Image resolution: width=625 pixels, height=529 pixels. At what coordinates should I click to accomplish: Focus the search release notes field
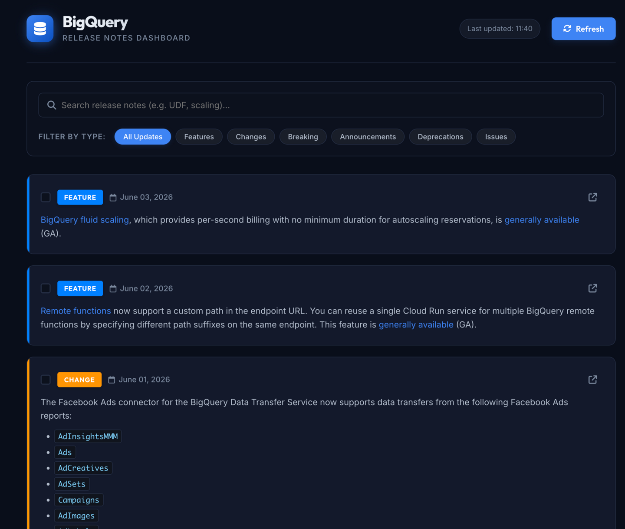[x=321, y=105]
